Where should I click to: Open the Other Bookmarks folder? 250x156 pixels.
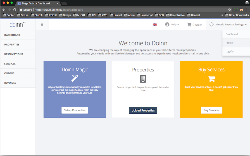click(x=237, y=15)
